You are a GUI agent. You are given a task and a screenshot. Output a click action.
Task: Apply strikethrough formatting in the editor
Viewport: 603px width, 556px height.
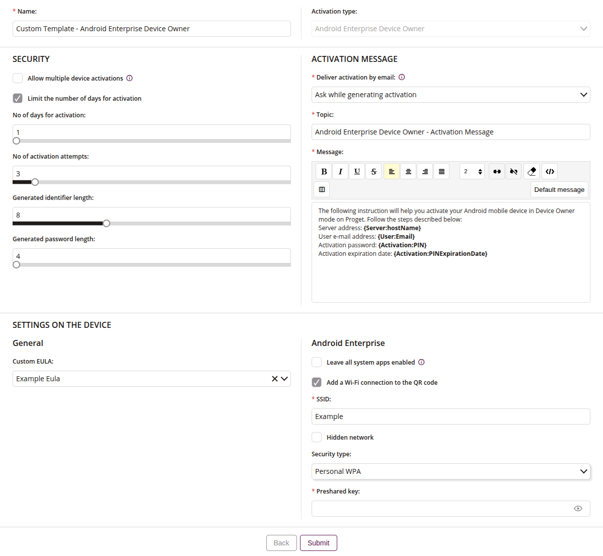[373, 171]
